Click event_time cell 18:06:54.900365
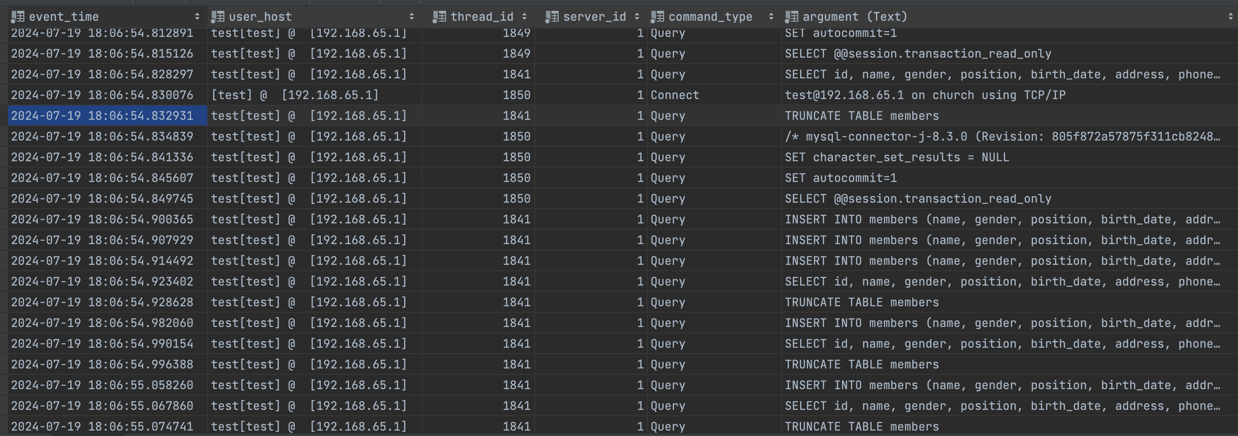Viewport: 1238px width, 436px height. tap(108, 219)
